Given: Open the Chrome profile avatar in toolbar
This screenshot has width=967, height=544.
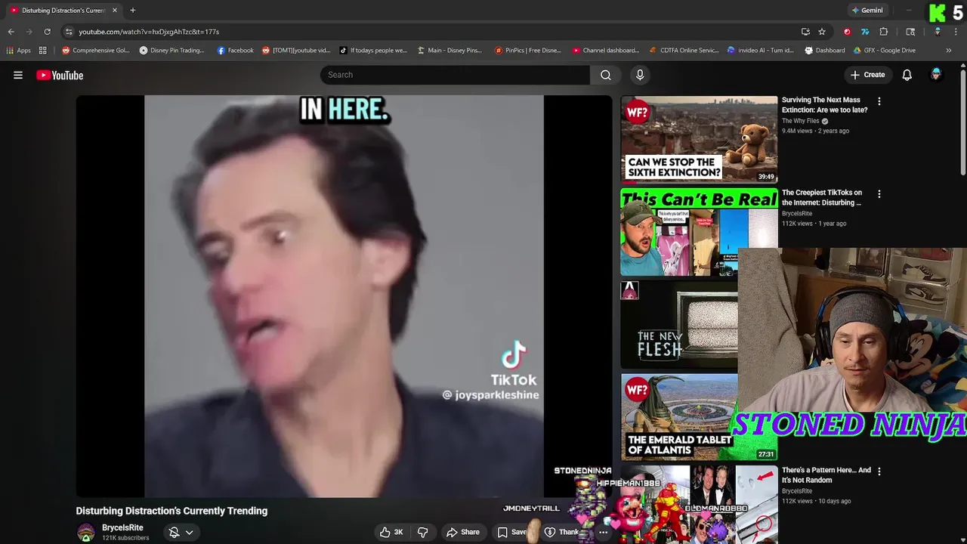Looking at the screenshot, I should (937, 32).
